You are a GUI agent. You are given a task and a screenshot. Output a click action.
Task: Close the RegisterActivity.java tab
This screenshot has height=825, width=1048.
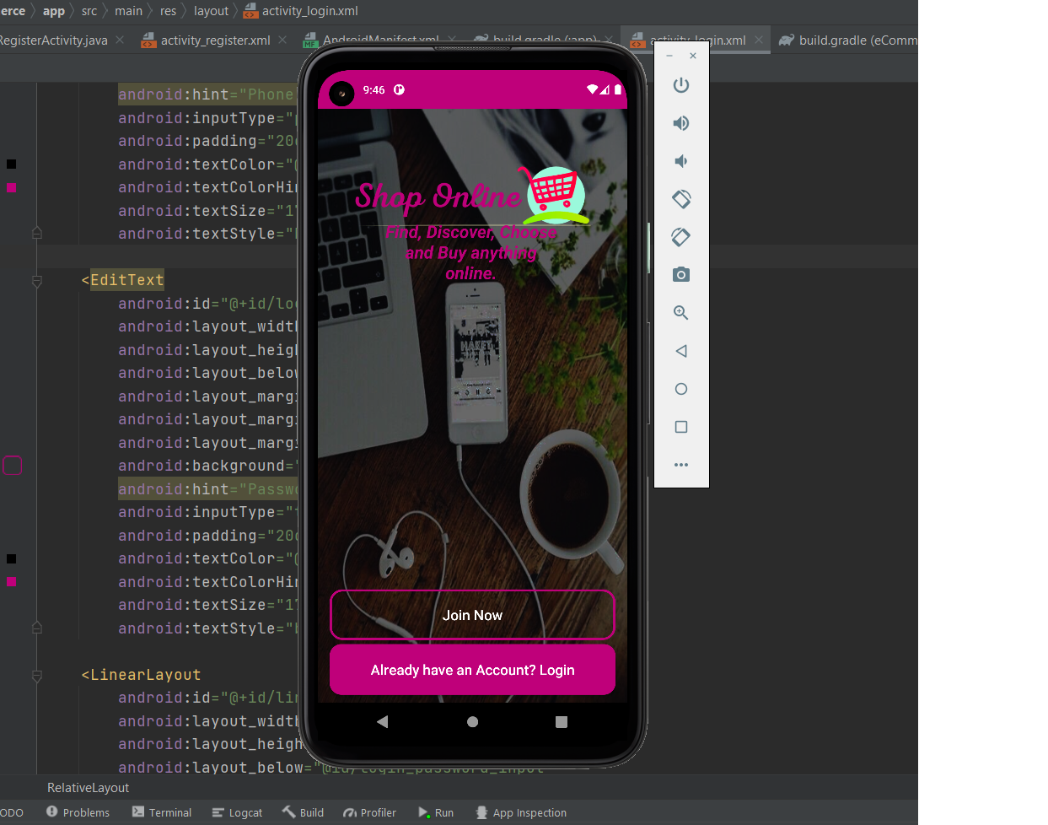point(120,40)
